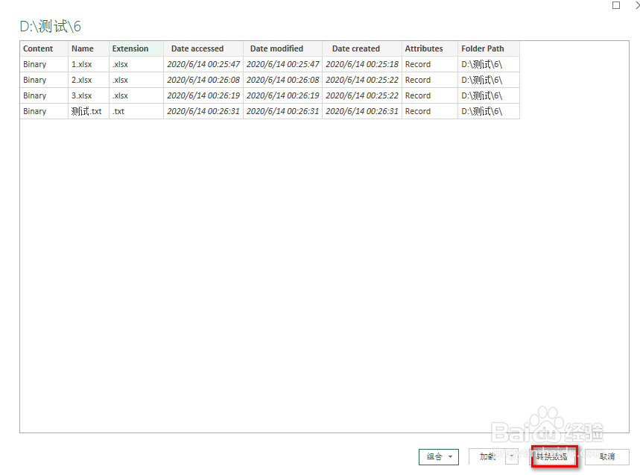The image size is (640, 475).
Task: Expand the 加载 button's dropdown arrow
Action: pyautogui.click(x=512, y=456)
